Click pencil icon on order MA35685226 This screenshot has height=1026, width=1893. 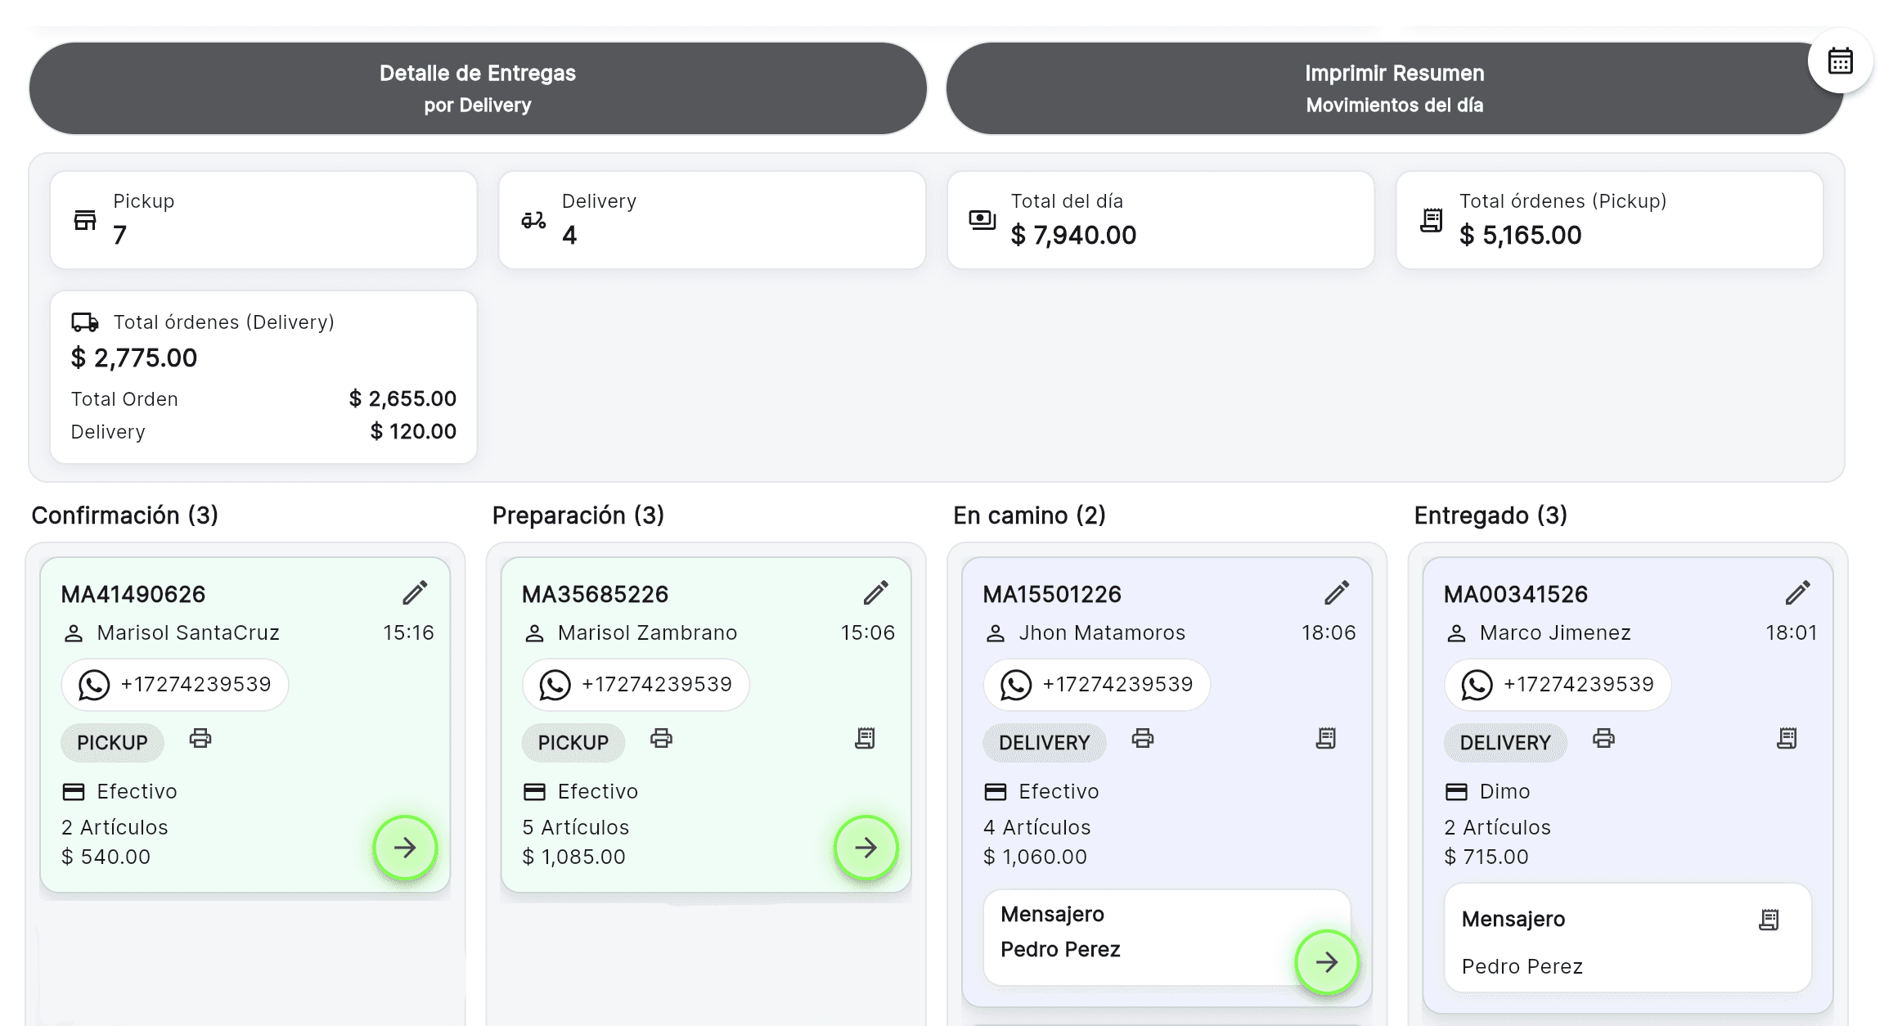pos(875,593)
